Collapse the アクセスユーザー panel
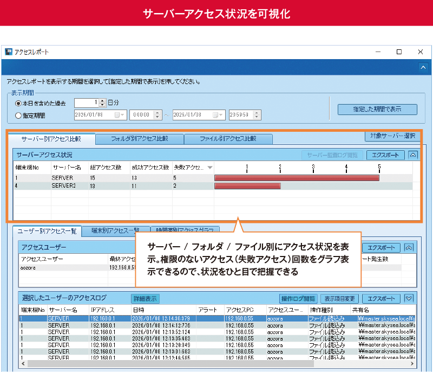433x372 pixels. [x=409, y=248]
